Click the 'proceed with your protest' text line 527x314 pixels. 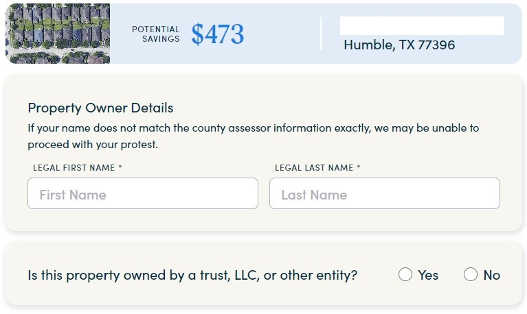tap(93, 145)
